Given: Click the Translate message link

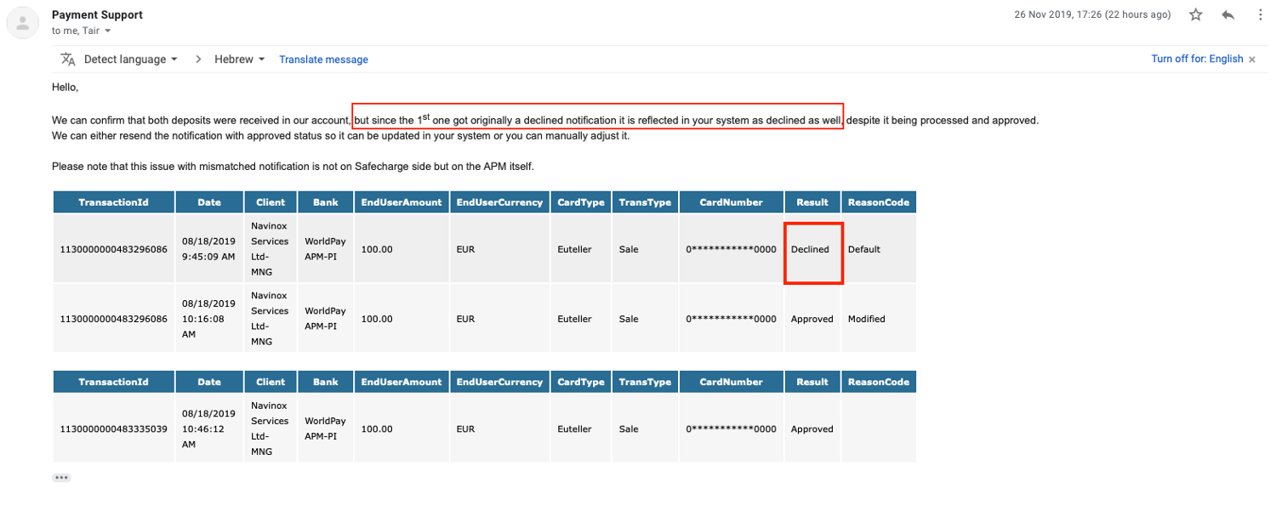Looking at the screenshot, I should tap(323, 60).
